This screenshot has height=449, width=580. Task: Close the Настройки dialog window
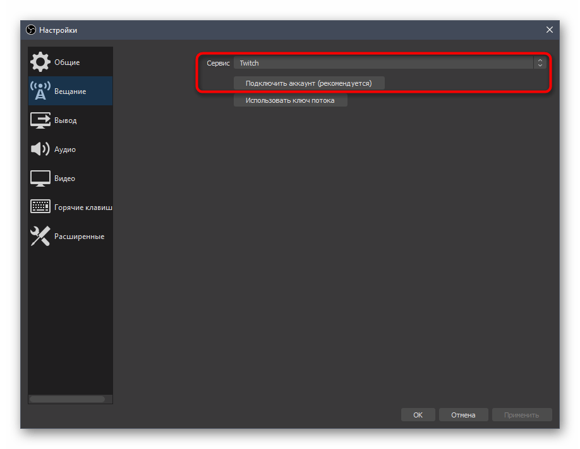tap(549, 30)
